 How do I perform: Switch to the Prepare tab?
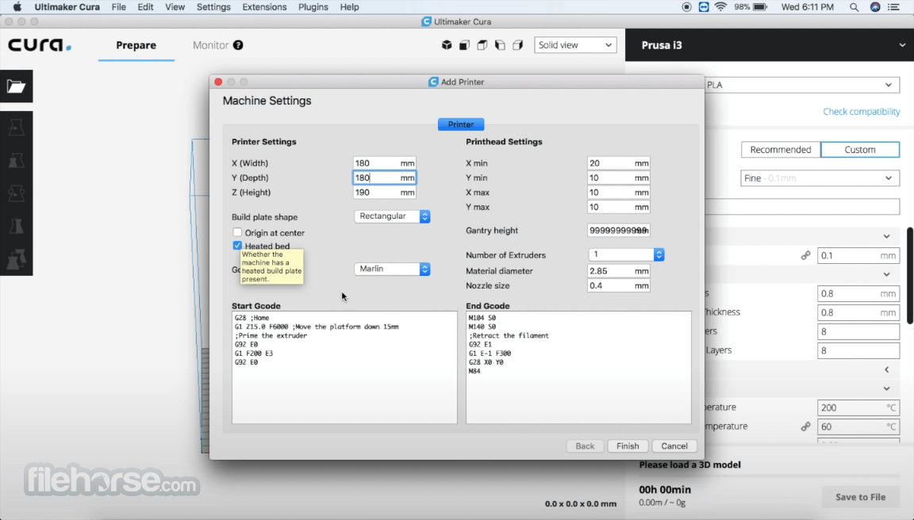[136, 45]
